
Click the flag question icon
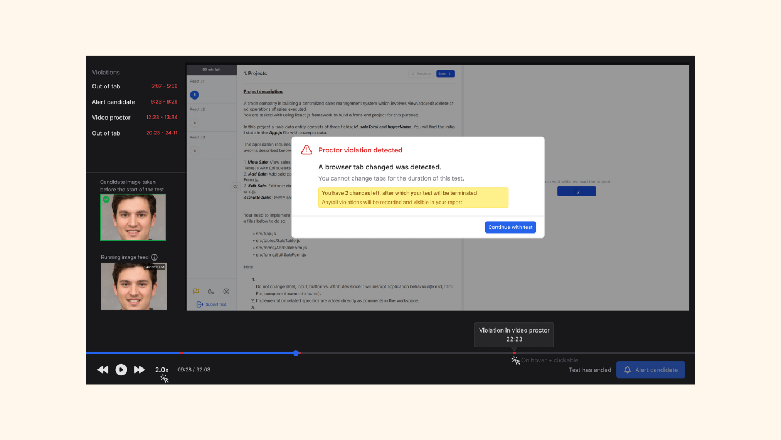click(196, 291)
